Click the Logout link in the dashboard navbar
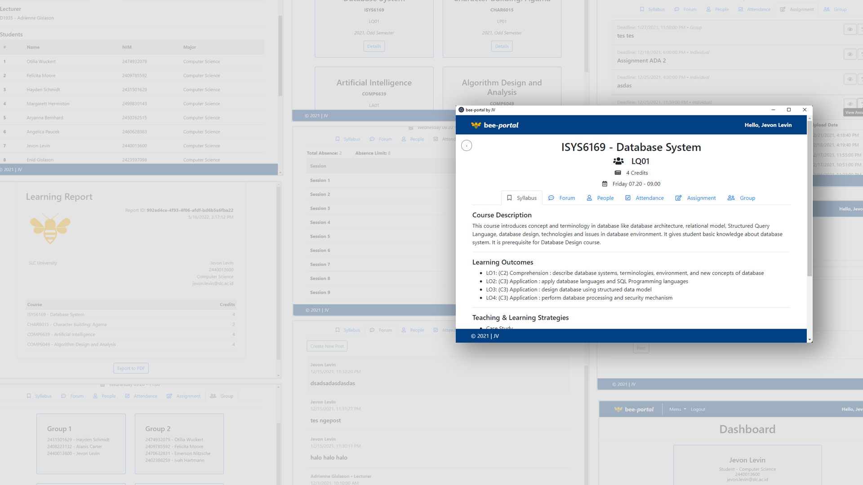Image resolution: width=863 pixels, height=485 pixels. click(698, 410)
